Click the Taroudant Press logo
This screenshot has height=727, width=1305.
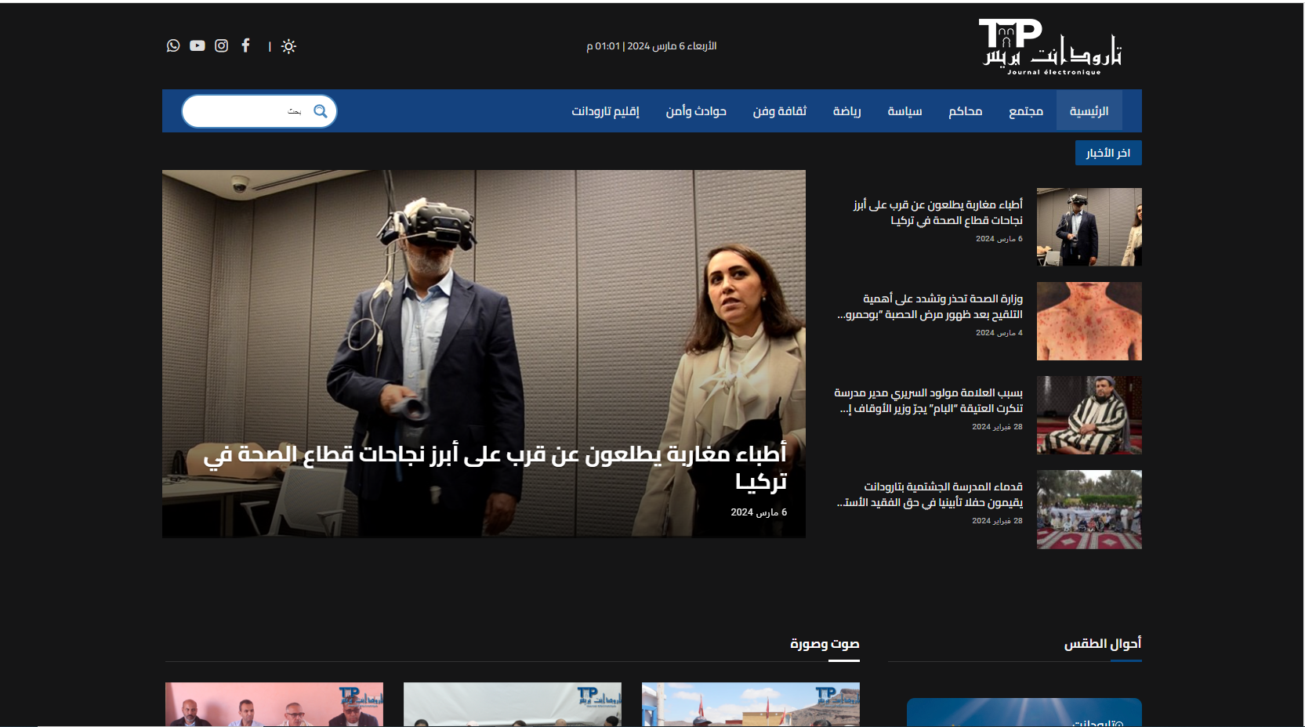click(x=1051, y=47)
